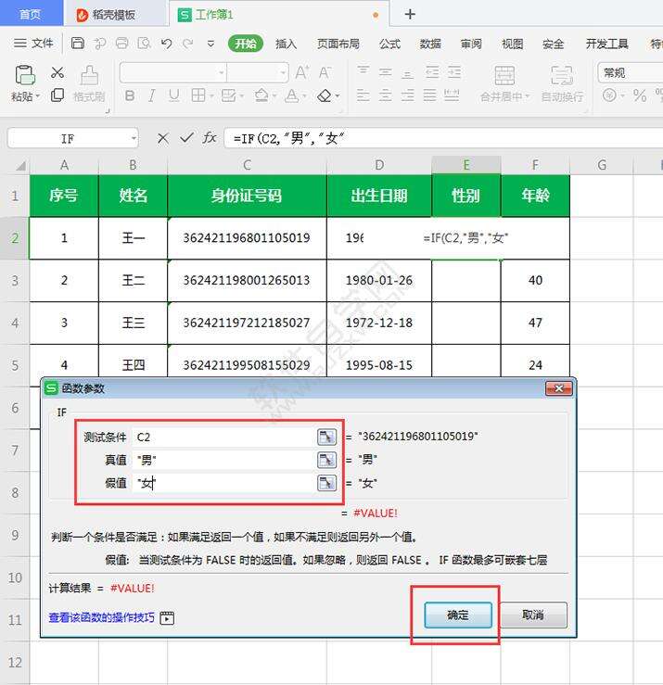This screenshot has height=685, width=663.
Task: Click the eraser clear icon
Action: pyautogui.click(x=325, y=95)
